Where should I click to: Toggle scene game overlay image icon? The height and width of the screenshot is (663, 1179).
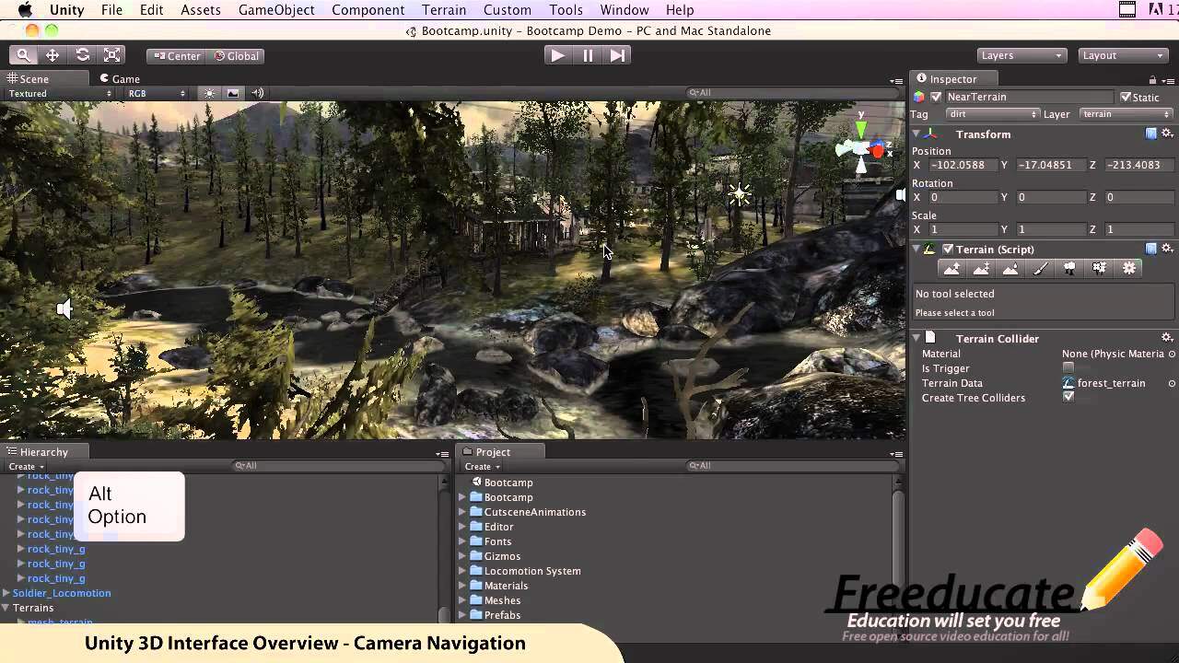click(x=233, y=93)
